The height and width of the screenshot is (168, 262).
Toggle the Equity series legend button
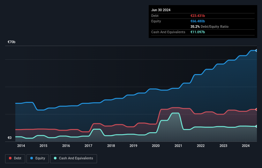click(38, 158)
